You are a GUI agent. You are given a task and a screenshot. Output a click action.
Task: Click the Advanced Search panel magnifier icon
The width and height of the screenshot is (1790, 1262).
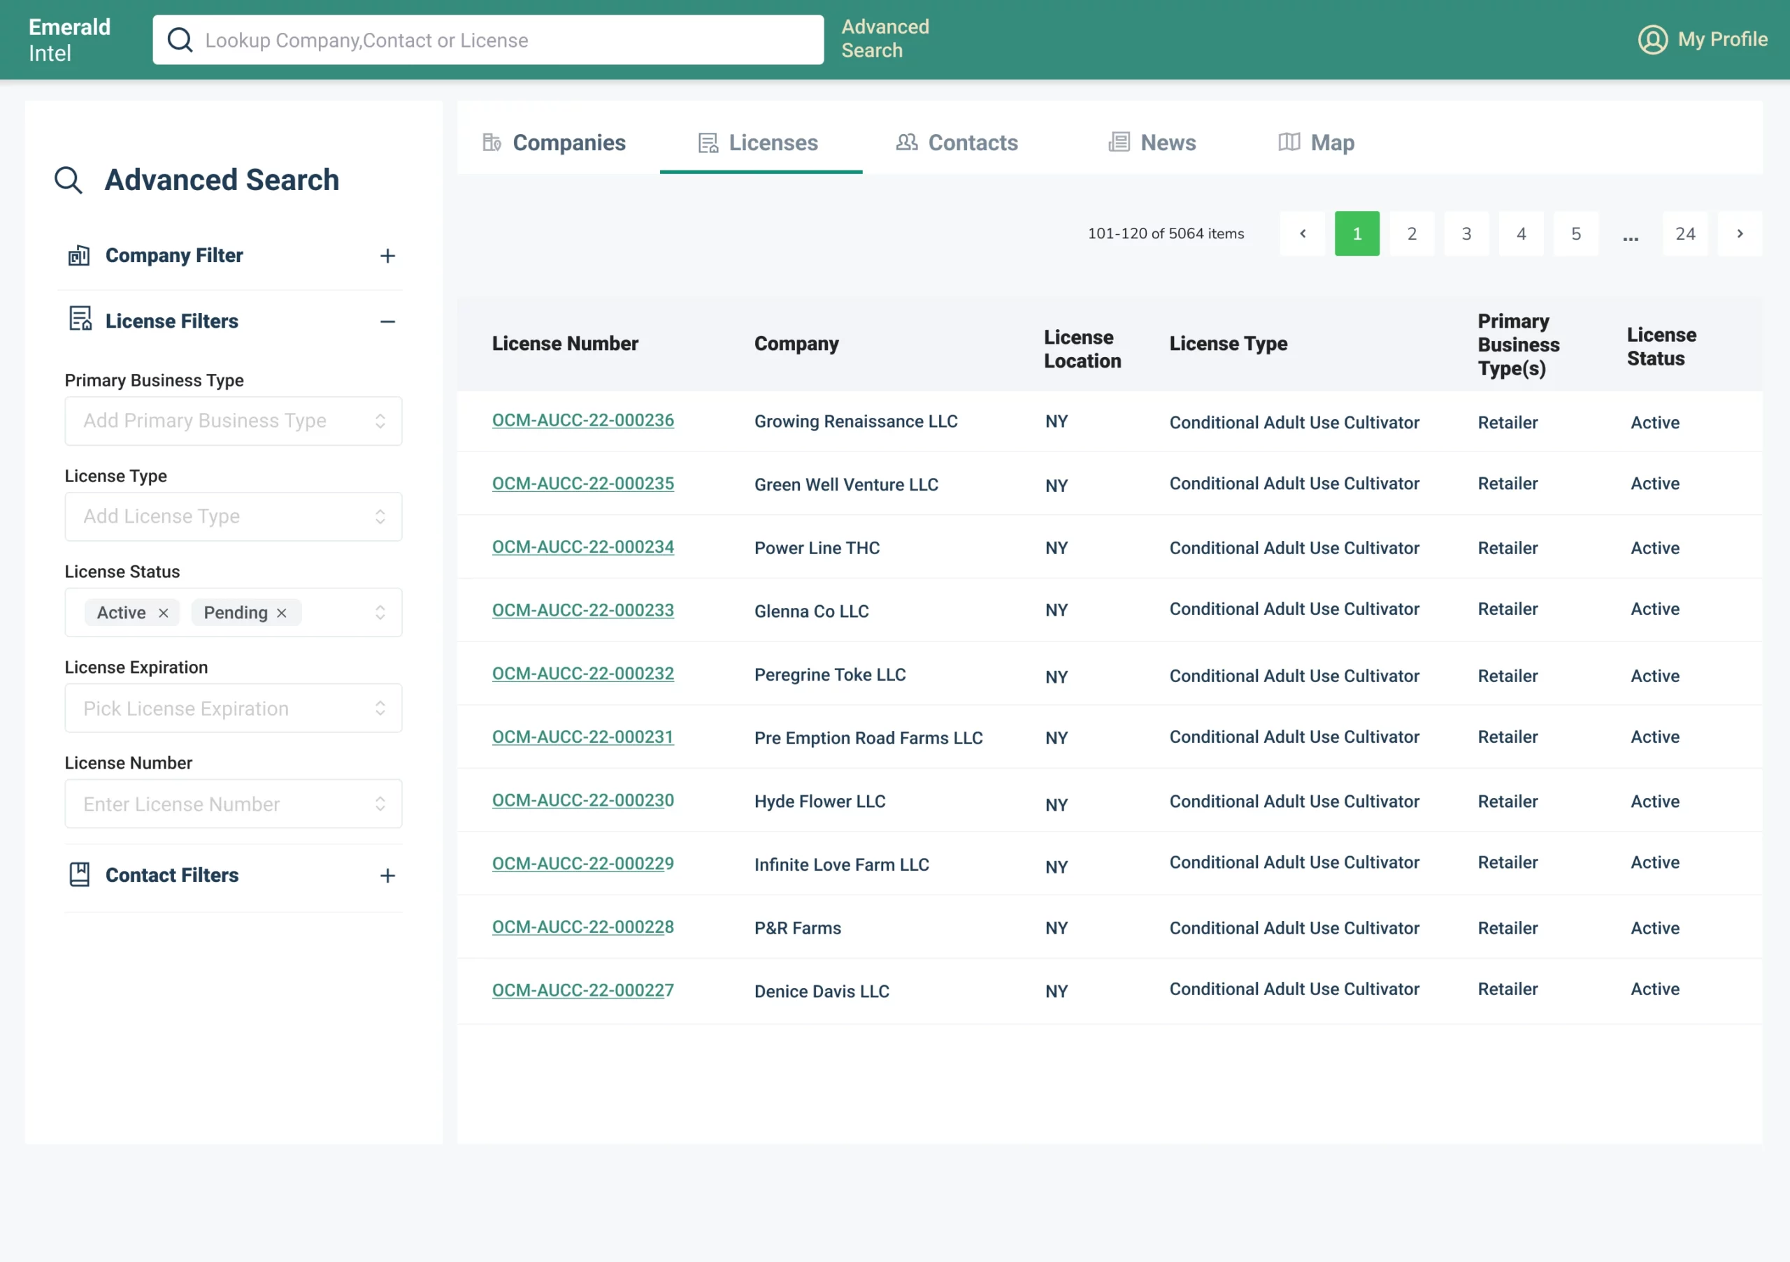pyautogui.click(x=69, y=180)
